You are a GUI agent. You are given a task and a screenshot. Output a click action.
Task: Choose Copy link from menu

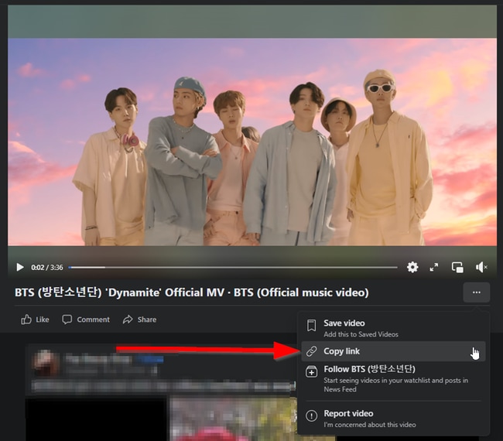tap(393, 351)
